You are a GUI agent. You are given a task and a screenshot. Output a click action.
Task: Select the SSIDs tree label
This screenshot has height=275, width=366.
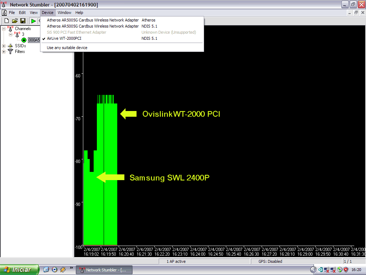(x=20, y=46)
